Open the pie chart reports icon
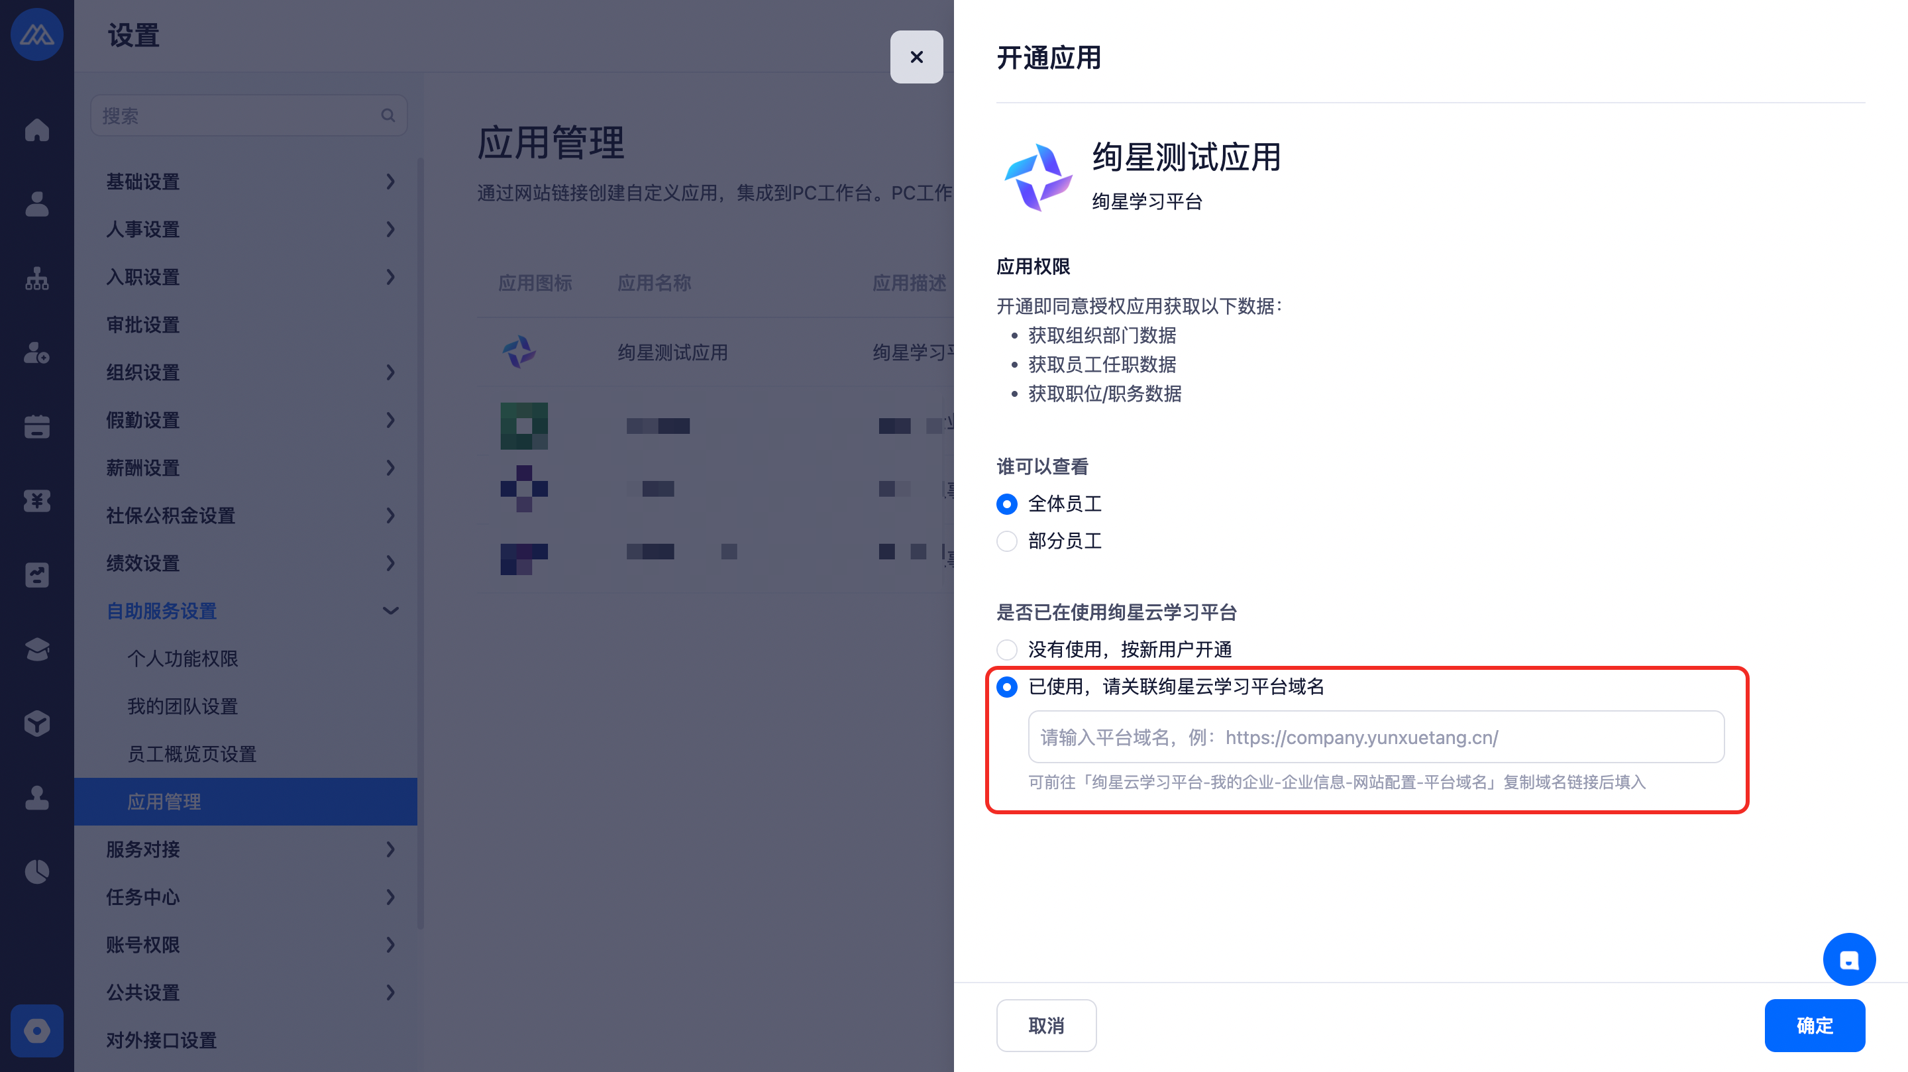The image size is (1908, 1072). (x=37, y=872)
